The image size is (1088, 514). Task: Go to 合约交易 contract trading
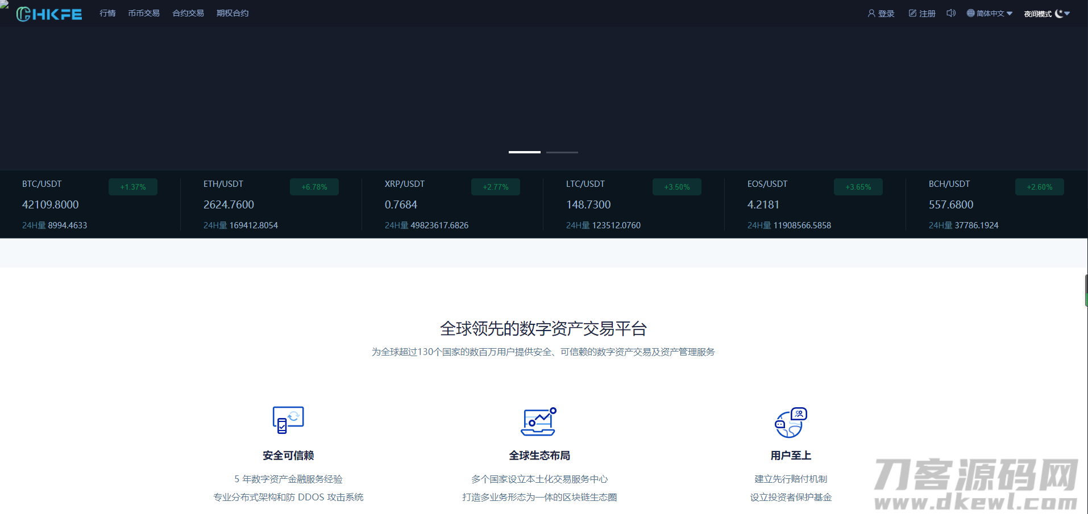point(188,13)
